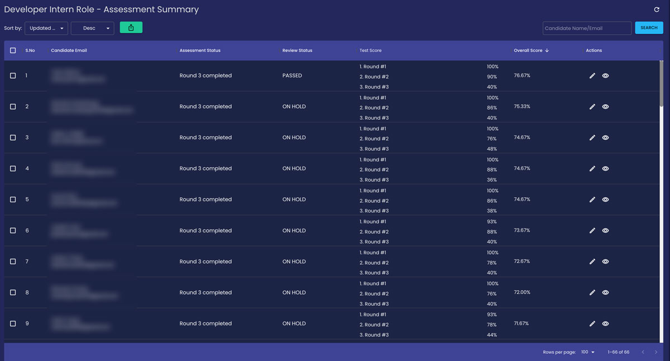
Task: Edit candidate row 1 with pencil icon
Action: tap(592, 76)
